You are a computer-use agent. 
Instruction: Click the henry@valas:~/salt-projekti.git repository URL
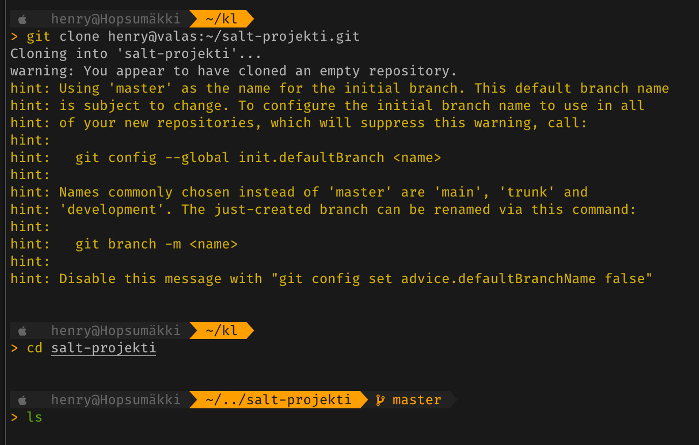tap(234, 37)
